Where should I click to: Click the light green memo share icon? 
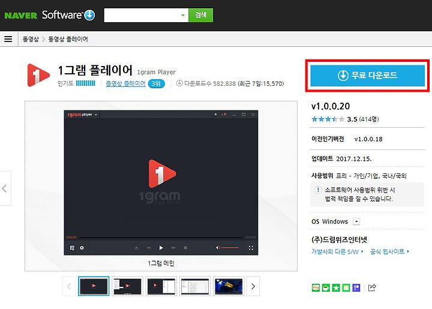pos(346,288)
